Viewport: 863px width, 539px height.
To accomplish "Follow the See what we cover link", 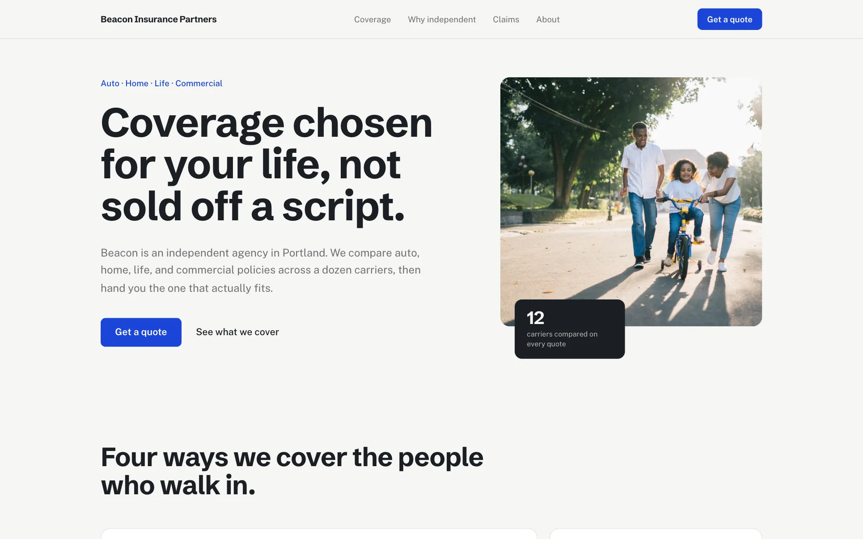I will [x=237, y=332].
